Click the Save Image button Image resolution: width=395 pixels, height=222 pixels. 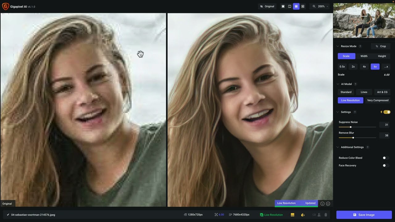pos(364,215)
